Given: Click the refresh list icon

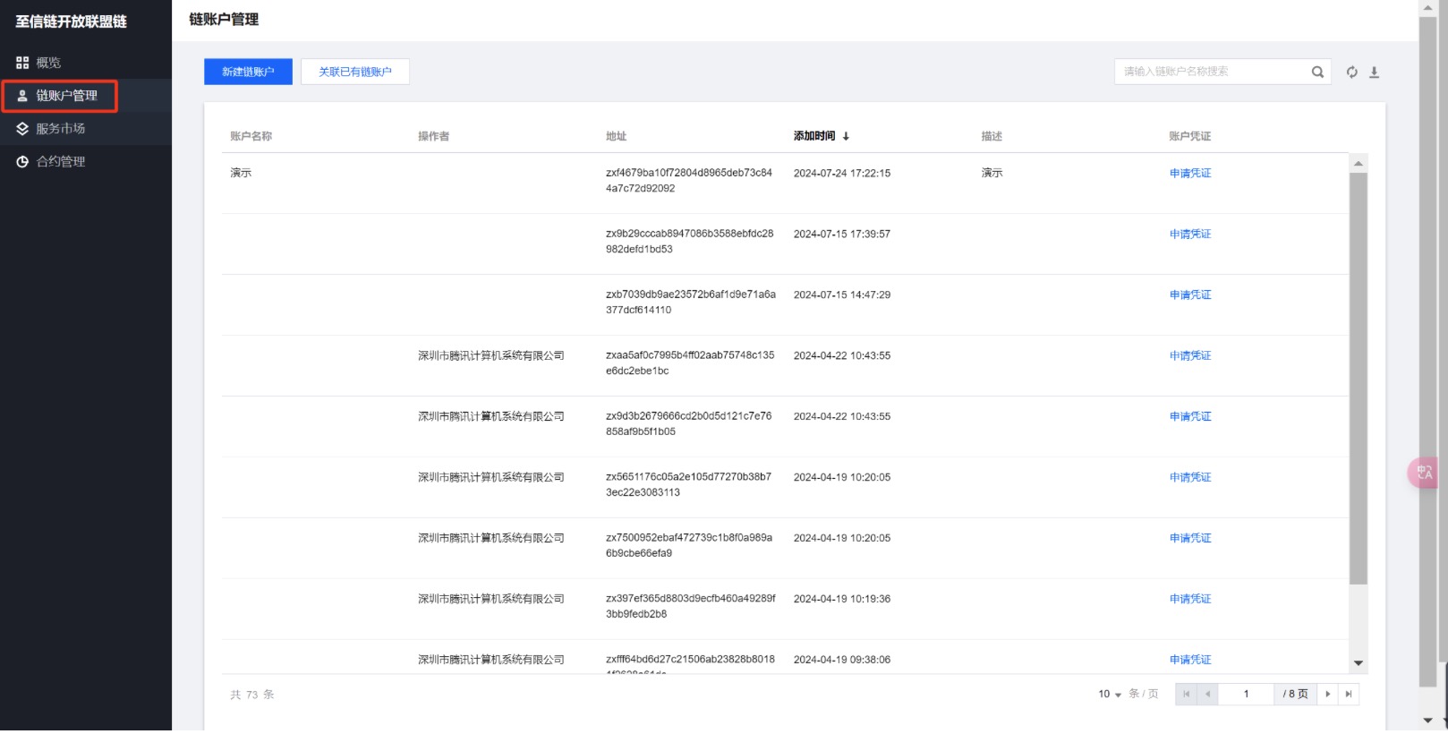Looking at the screenshot, I should point(1351,73).
